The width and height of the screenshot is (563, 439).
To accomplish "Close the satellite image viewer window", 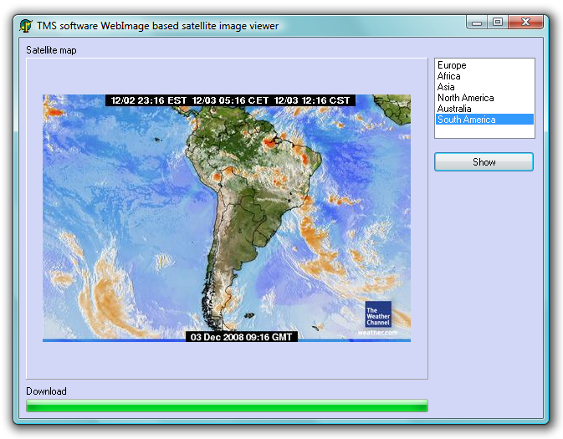I will (x=526, y=23).
